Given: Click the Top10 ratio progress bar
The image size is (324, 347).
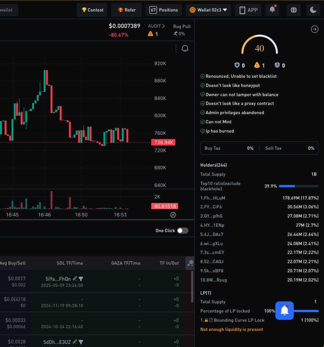Looking at the screenshot, I should click(299, 186).
